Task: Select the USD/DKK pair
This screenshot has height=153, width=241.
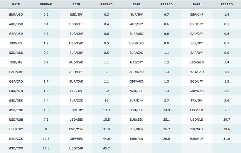Action: (16, 100)
